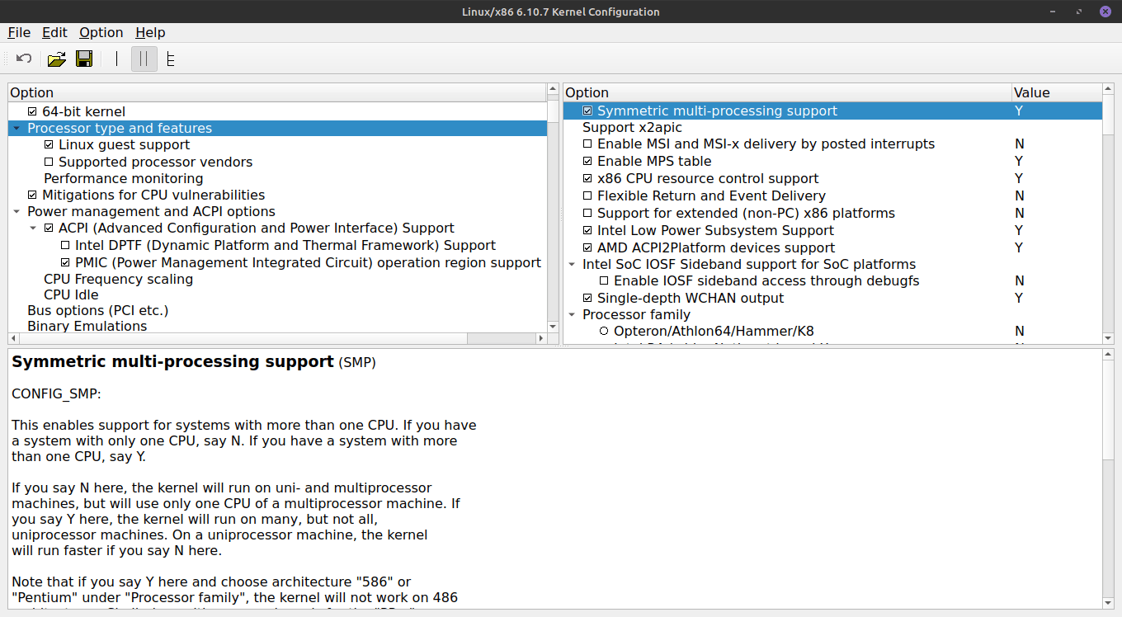Image resolution: width=1122 pixels, height=617 pixels.
Task: Collapse Processor type and features tree node
Action: point(16,129)
